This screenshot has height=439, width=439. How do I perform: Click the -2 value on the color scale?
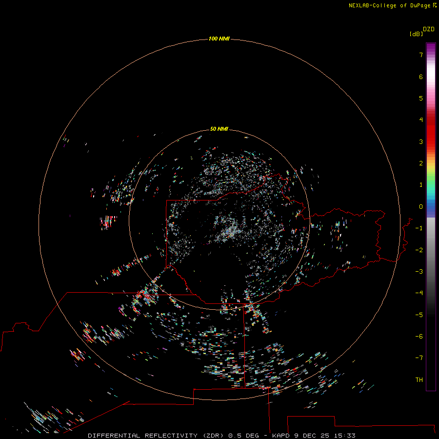point(419,250)
